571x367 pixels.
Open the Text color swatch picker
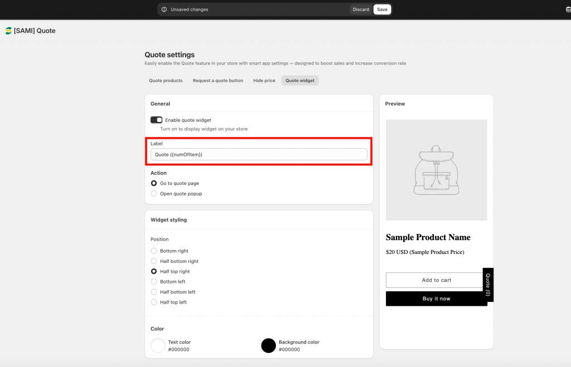pos(158,345)
